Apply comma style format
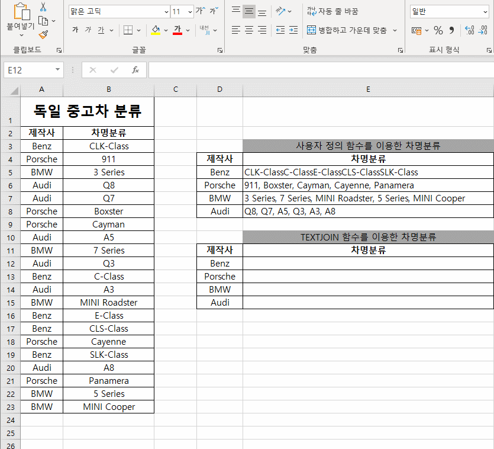Viewport: 494px width, 449px height. (x=451, y=30)
